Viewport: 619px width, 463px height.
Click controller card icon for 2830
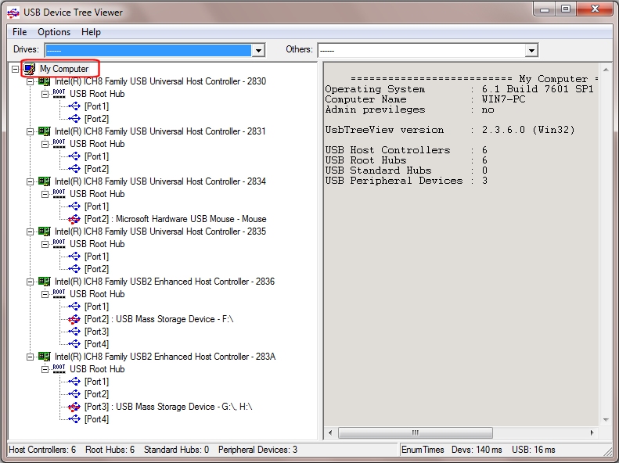point(44,81)
